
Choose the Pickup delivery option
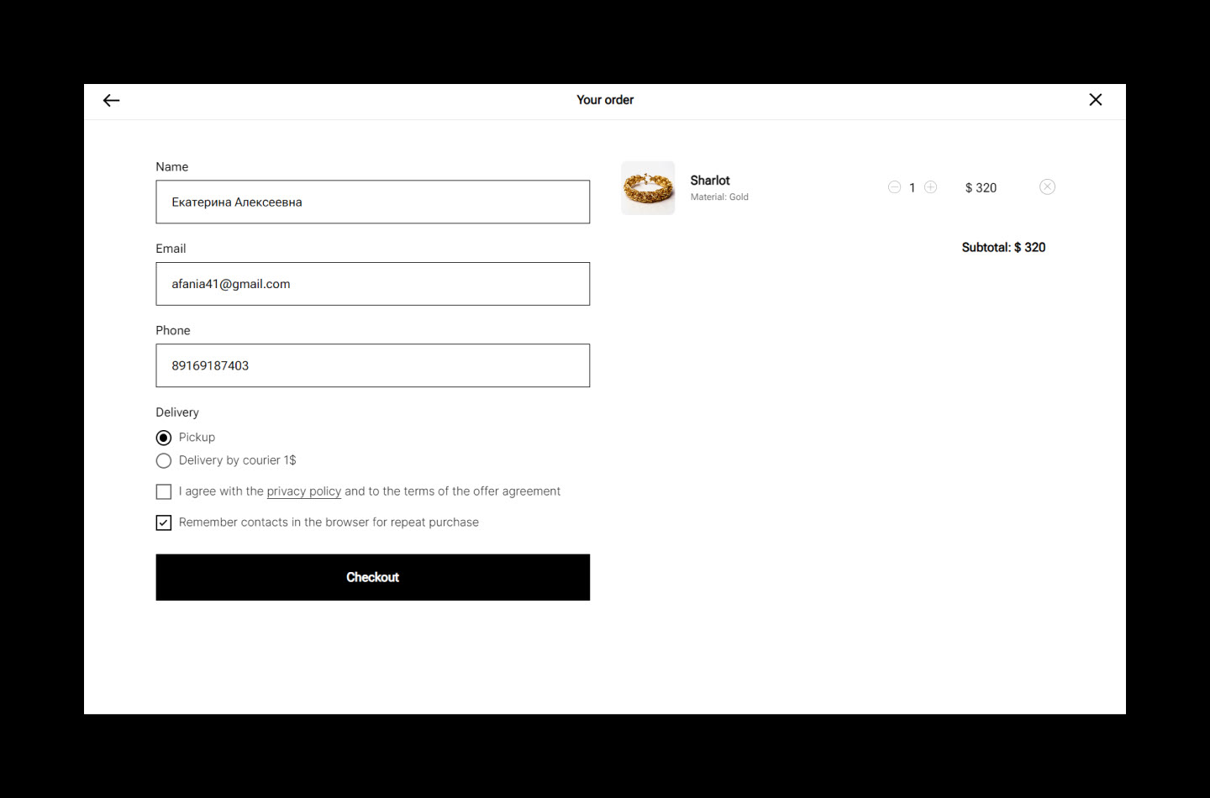pyautogui.click(x=164, y=438)
